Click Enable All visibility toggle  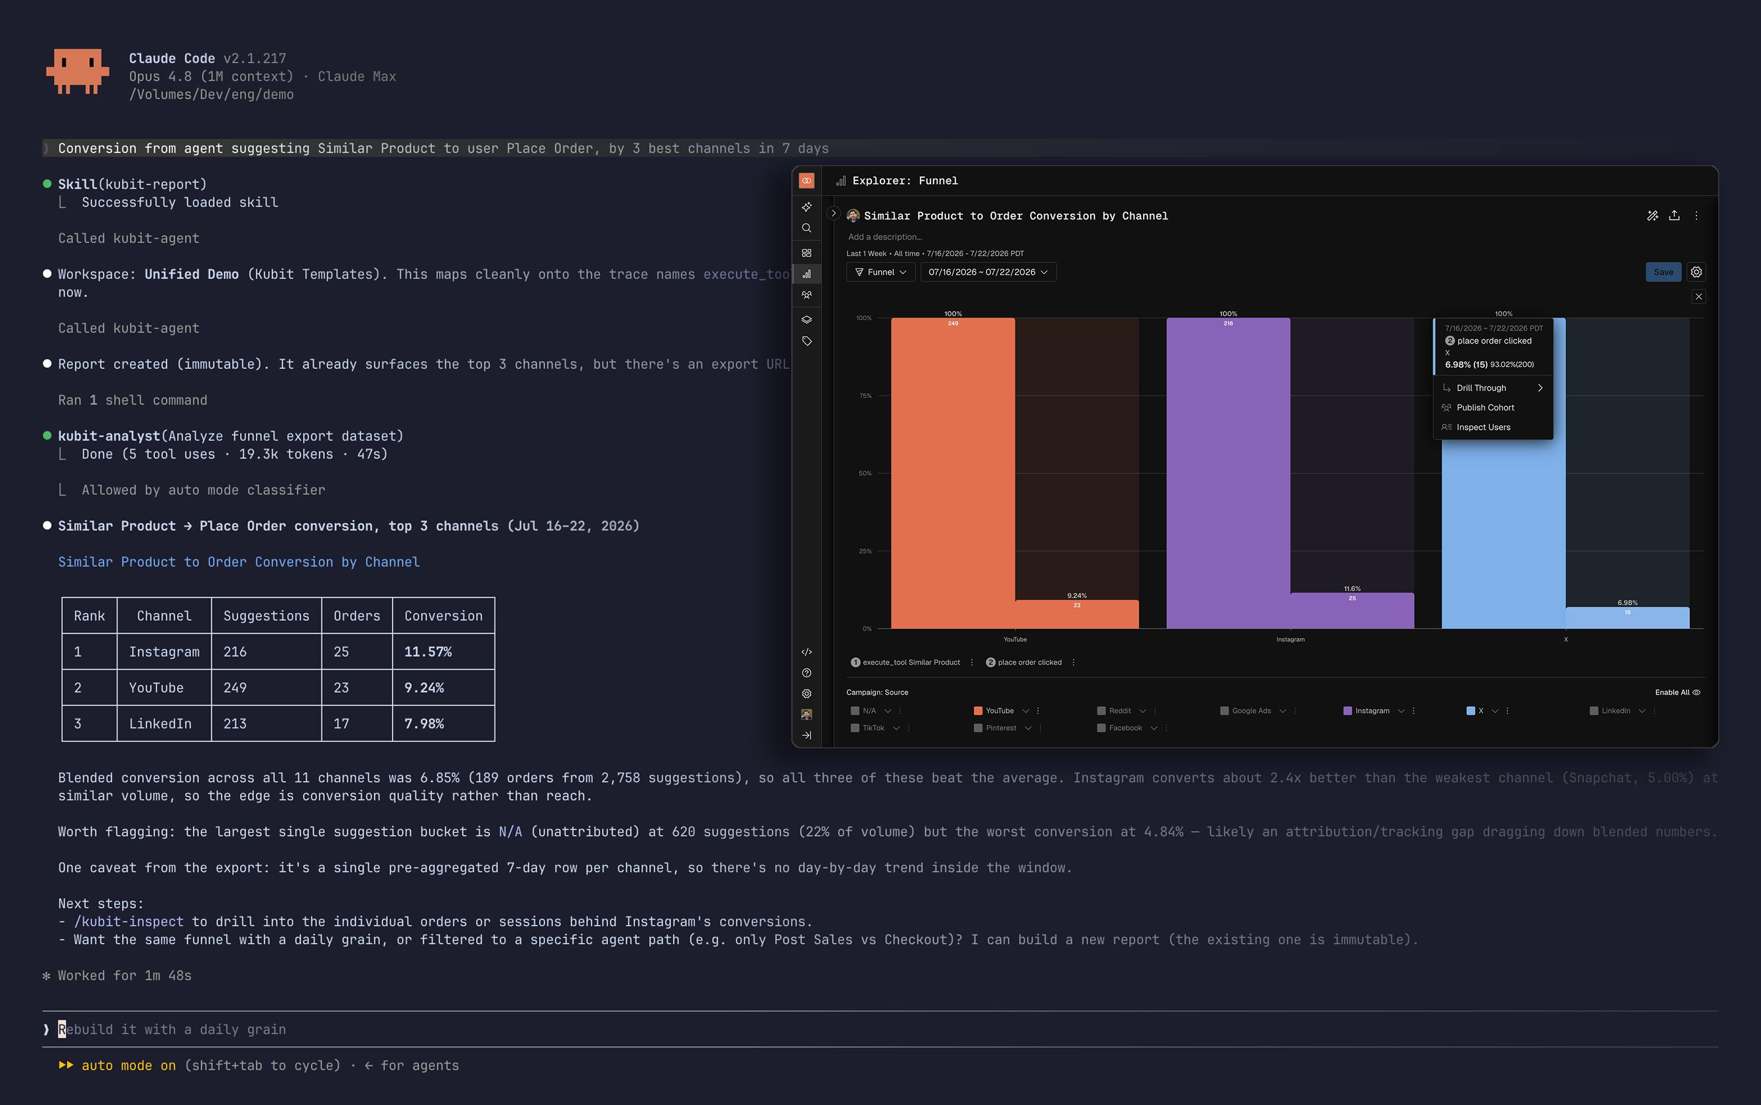[1677, 692]
